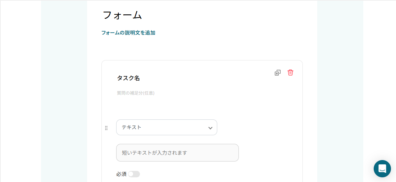Expand the テキスト type dropdown chevron
Viewport: 396px width, 182px height.
point(210,128)
